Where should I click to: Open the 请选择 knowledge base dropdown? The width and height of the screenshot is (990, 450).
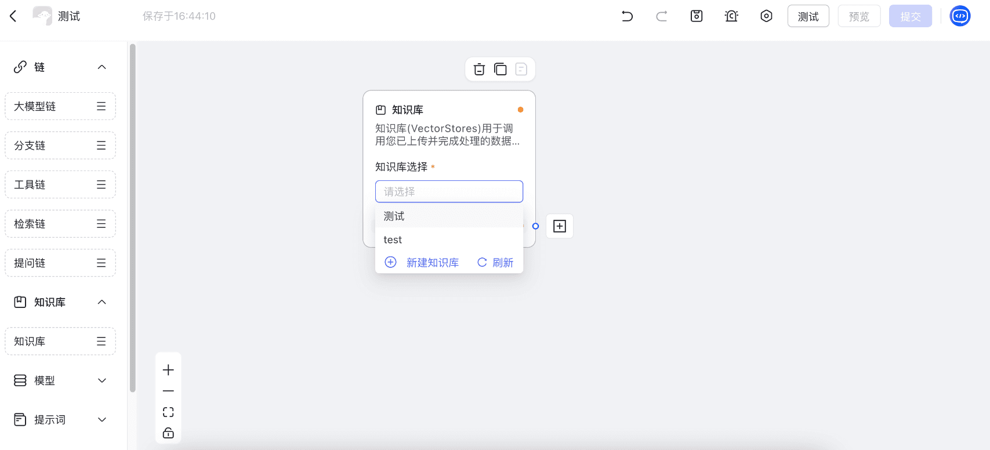[x=449, y=191]
